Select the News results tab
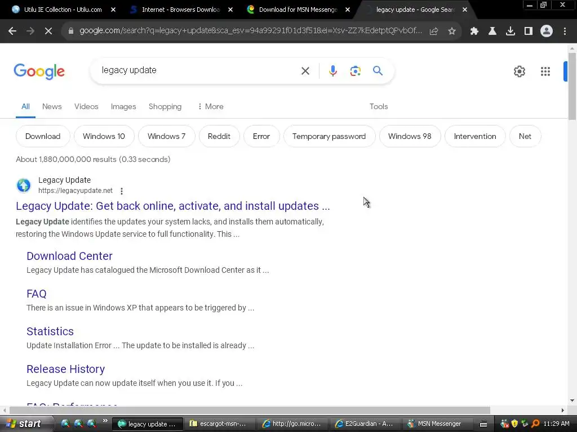Screen dimensions: 577x432 [x=52, y=106]
